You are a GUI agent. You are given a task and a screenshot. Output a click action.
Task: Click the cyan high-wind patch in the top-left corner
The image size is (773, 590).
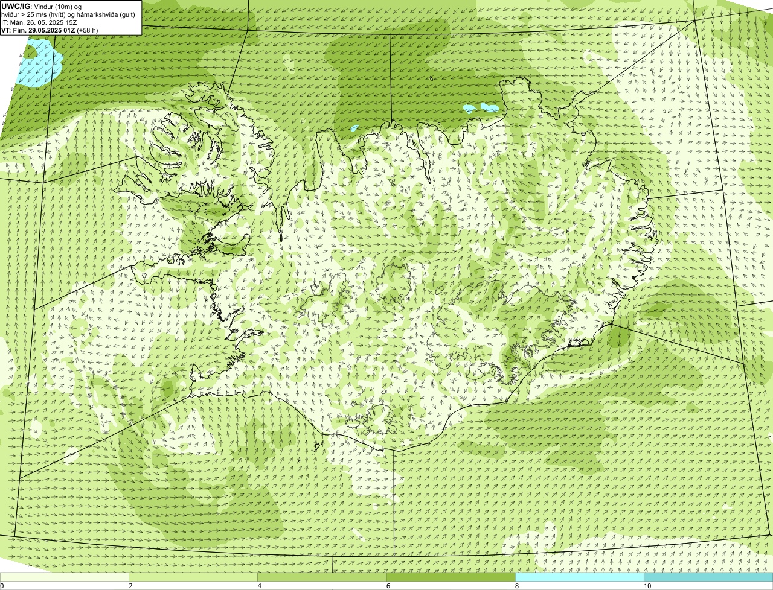click(x=41, y=63)
